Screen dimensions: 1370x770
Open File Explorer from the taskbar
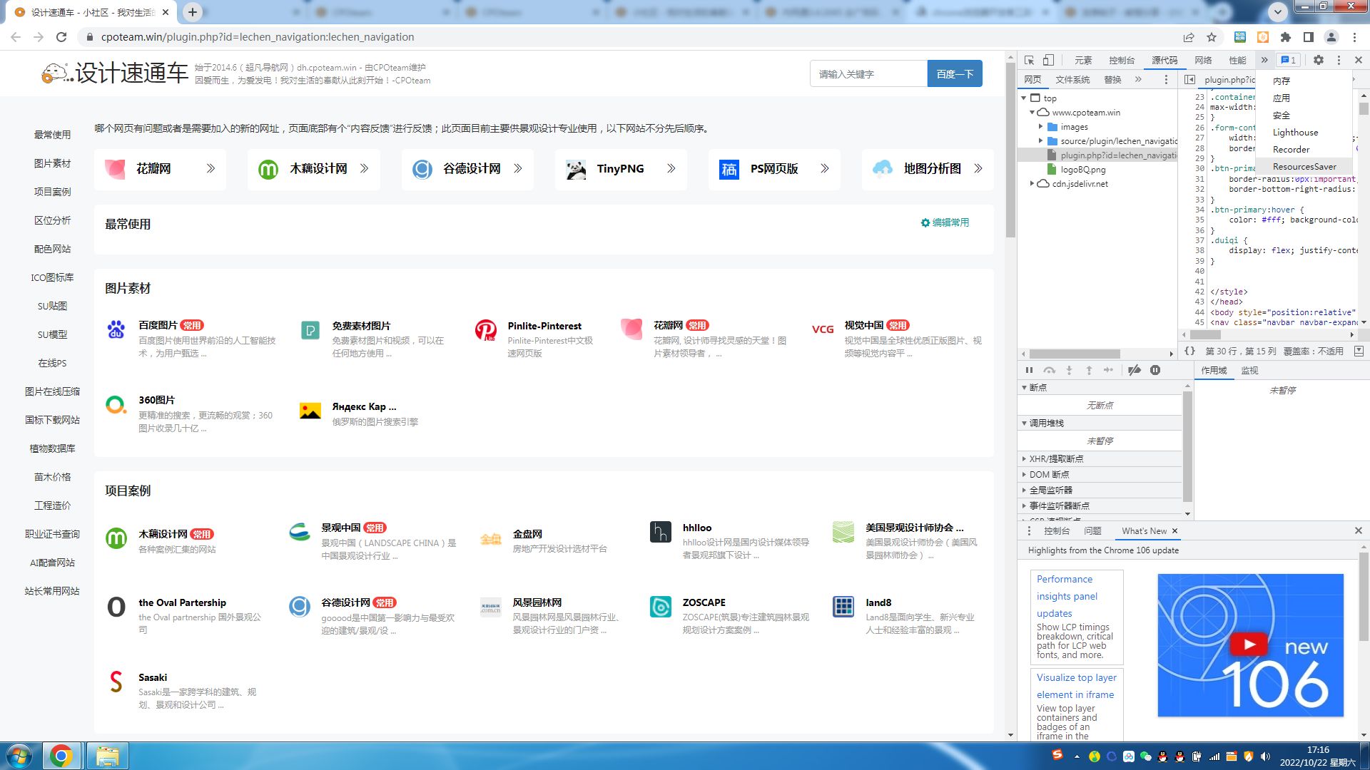pyautogui.click(x=107, y=756)
